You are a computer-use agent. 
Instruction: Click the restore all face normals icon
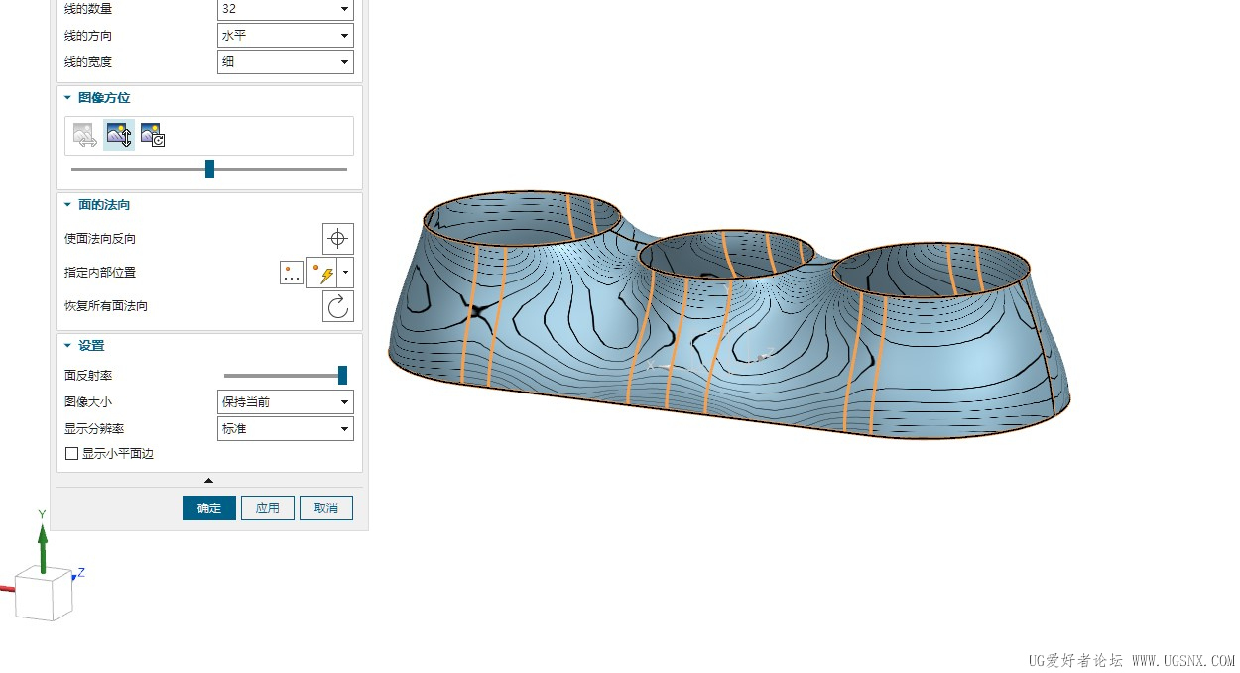tap(338, 306)
